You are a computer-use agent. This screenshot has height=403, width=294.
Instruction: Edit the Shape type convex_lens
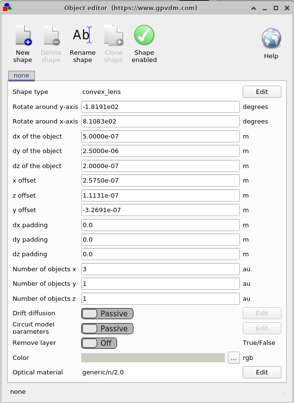click(x=262, y=92)
